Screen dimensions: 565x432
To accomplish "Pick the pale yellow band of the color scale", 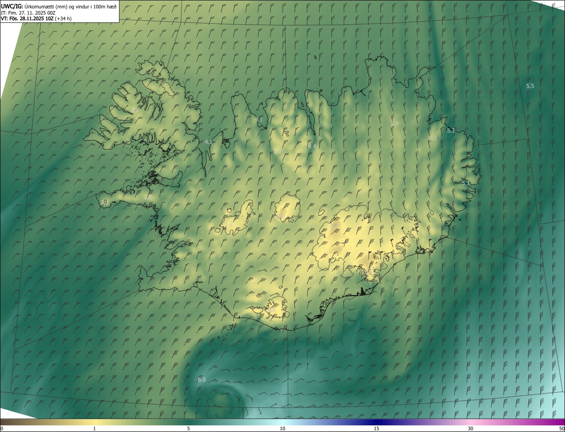I will click(x=94, y=422).
